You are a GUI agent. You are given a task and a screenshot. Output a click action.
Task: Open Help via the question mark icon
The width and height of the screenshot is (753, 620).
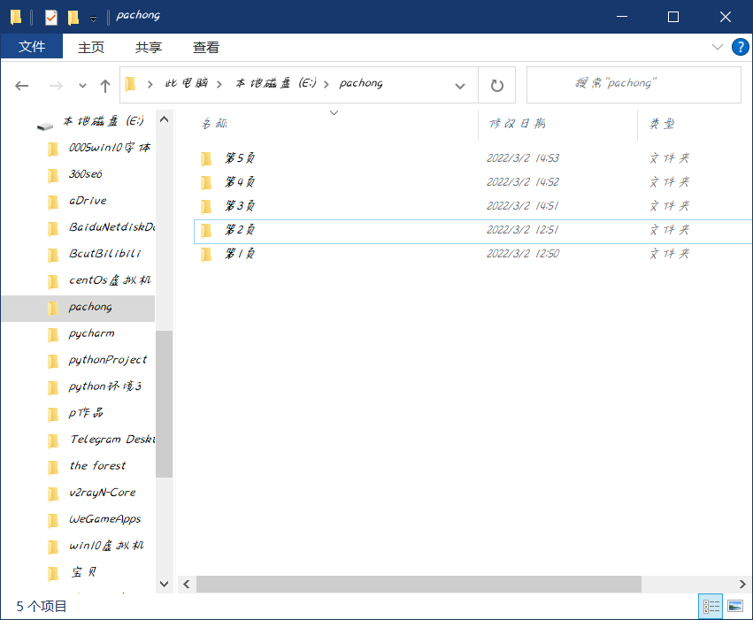(741, 47)
